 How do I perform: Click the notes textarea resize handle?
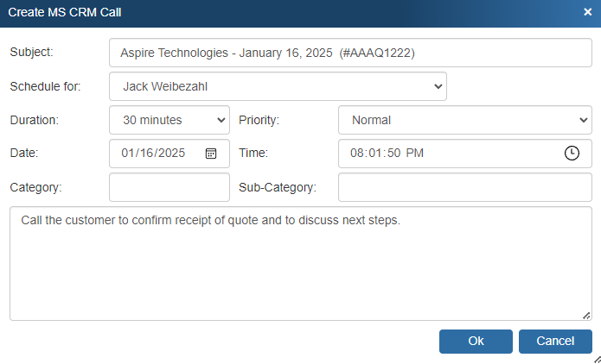tap(586, 316)
